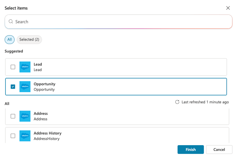The height and width of the screenshot is (158, 236).
Task: Tick the Address checkbox
Action: tap(13, 116)
